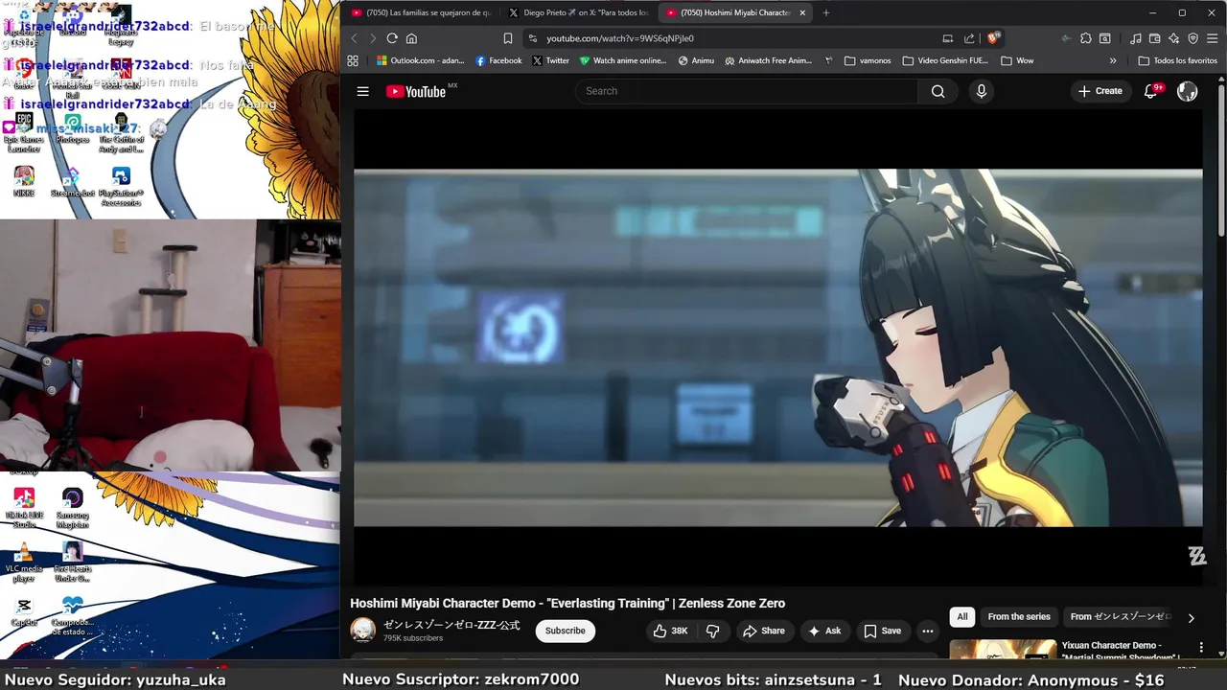Open the YouTube account avatar menu
This screenshot has width=1227, height=690.
tap(1187, 91)
